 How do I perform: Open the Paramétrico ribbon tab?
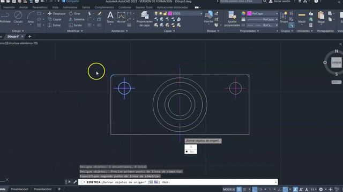click(x=40, y=7)
